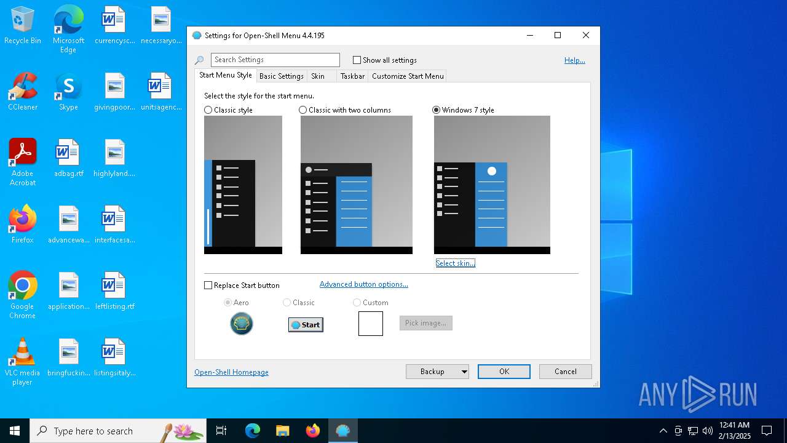Screen dimensions: 787x443
Task: Select Open-Shell taskbar app icon
Action: (x=343, y=431)
